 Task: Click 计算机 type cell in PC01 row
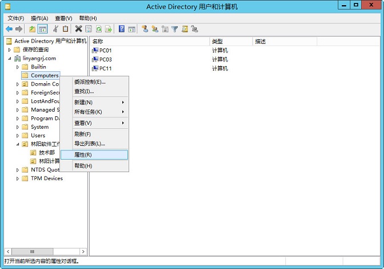(219, 51)
